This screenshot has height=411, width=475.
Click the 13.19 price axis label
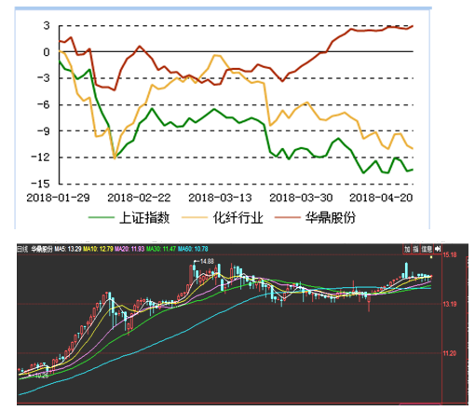tap(450, 304)
